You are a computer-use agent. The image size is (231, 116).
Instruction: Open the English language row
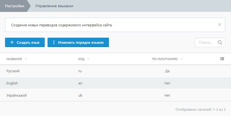tap(12, 83)
